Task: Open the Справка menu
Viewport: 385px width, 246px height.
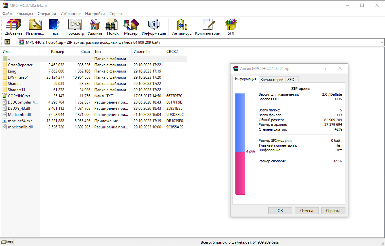Action: [117, 14]
